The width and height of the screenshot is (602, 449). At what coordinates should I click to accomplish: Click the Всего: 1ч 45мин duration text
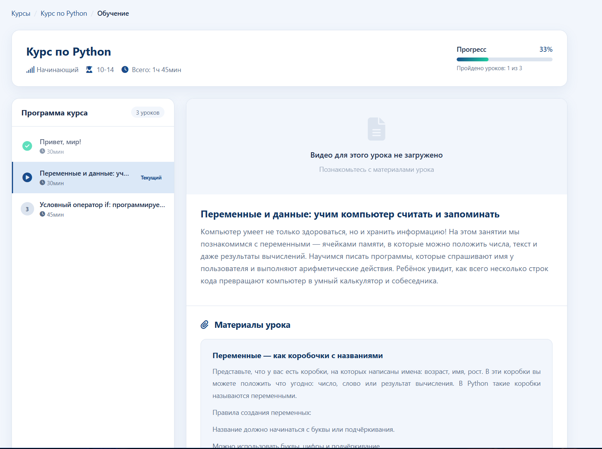point(156,70)
